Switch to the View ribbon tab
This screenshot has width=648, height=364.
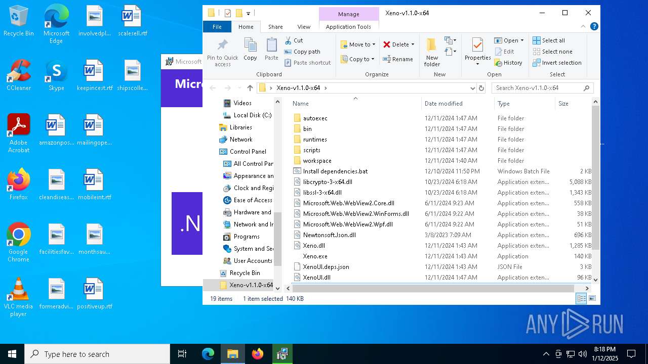304,27
